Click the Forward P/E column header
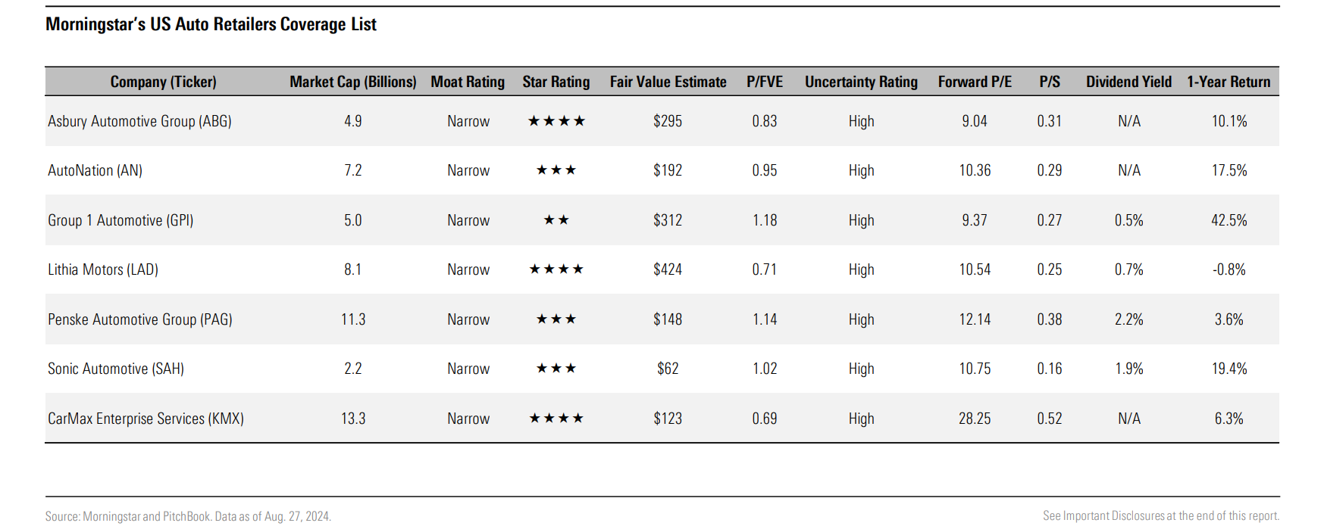 [975, 82]
